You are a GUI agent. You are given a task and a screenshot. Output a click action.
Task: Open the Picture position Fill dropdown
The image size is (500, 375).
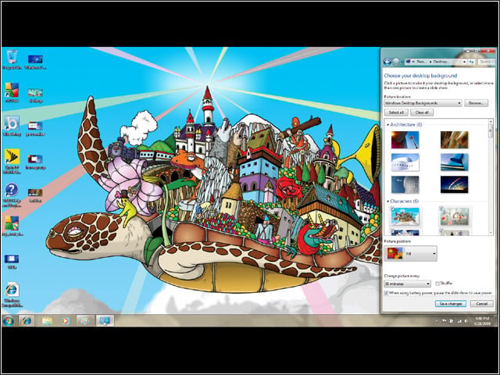pos(410,253)
